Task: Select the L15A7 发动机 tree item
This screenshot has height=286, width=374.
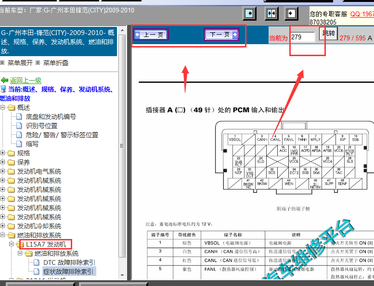Action: pyautogui.click(x=46, y=244)
